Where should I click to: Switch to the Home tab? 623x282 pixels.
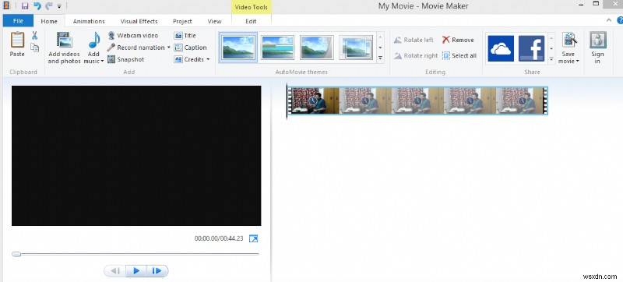[x=49, y=21]
